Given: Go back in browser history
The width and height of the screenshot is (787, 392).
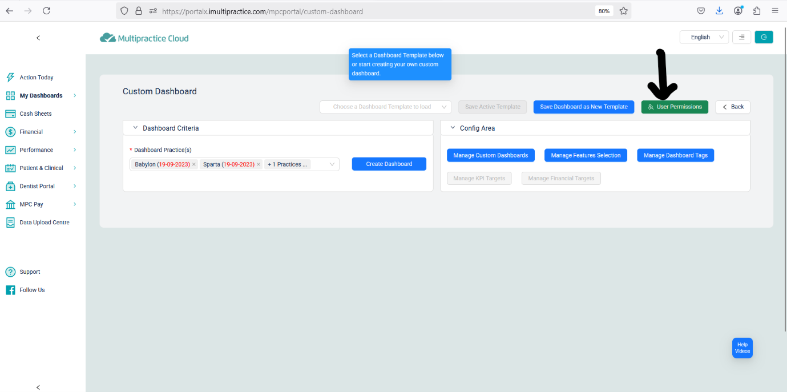Looking at the screenshot, I should pyautogui.click(x=10, y=11).
